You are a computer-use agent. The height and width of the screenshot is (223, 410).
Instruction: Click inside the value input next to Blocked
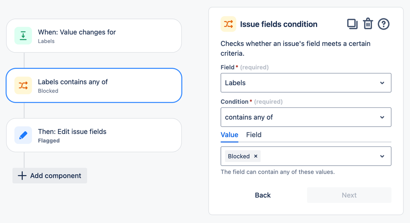pos(316,156)
